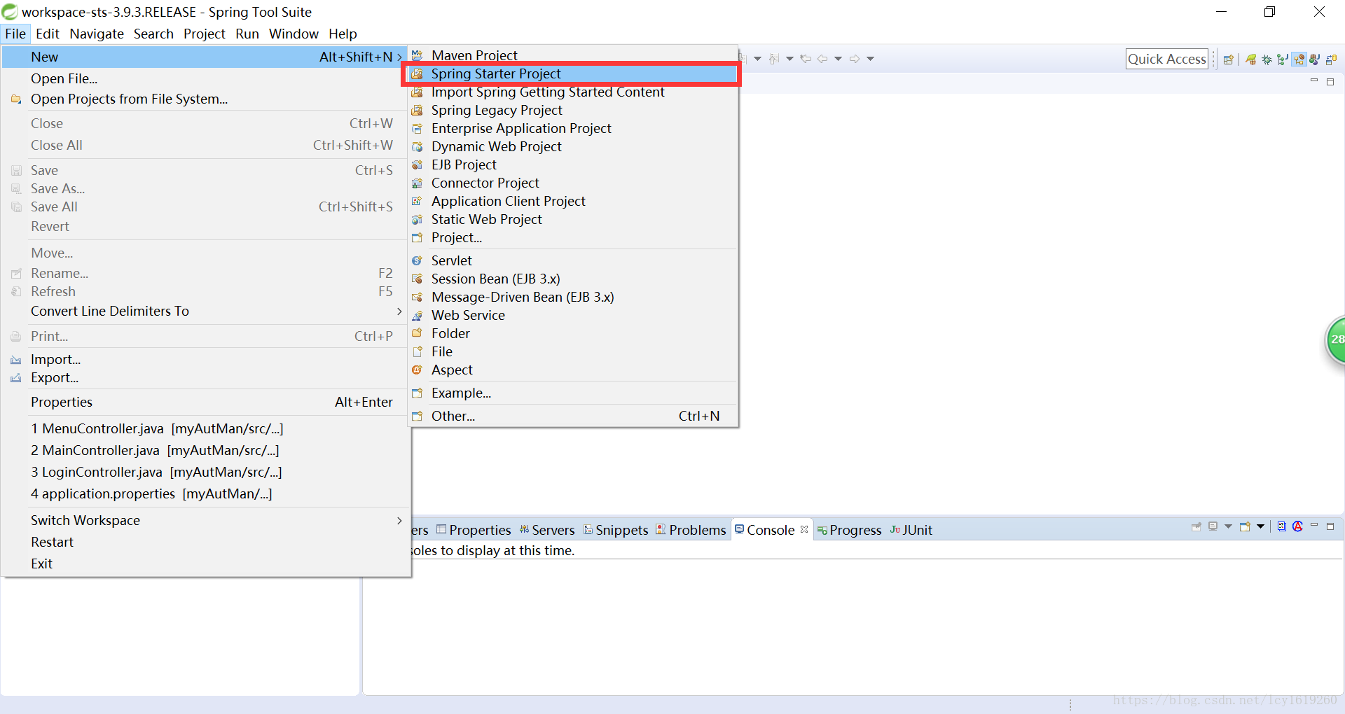Click the last perspective icon in toolbar
This screenshot has height=714, width=1345.
click(1331, 59)
